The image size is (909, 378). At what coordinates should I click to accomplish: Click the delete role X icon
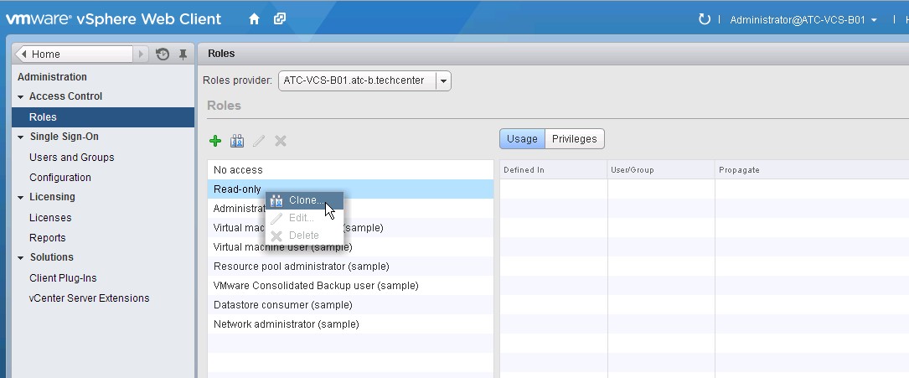[x=281, y=141]
